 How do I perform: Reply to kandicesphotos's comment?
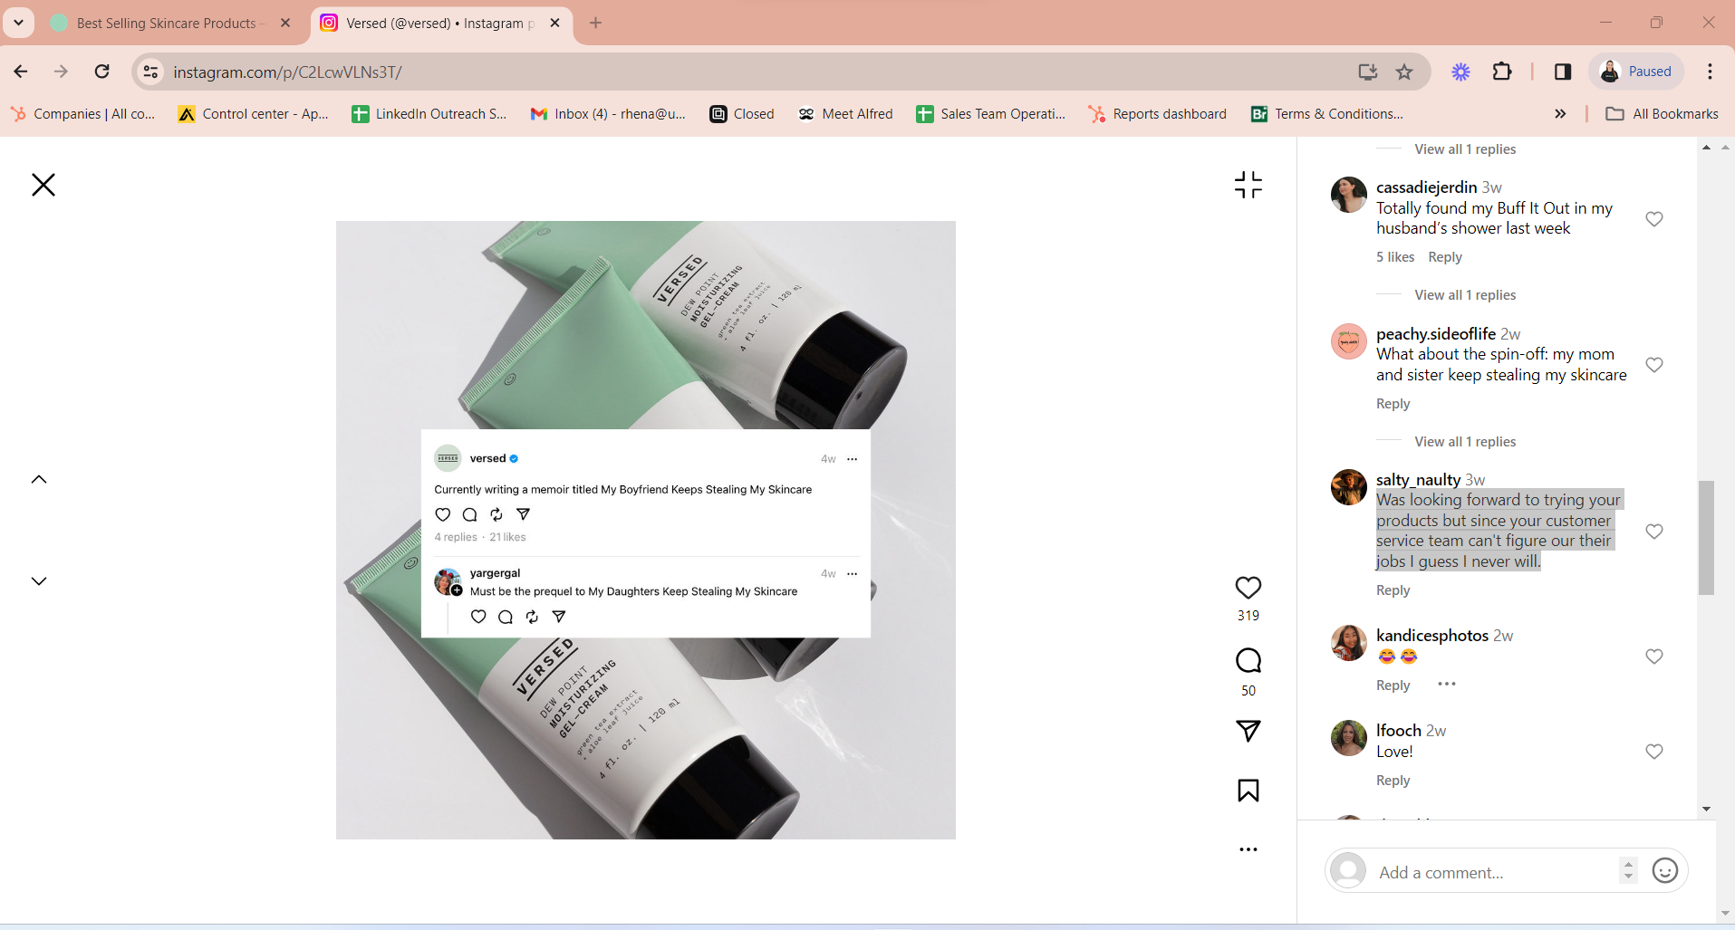click(1393, 686)
